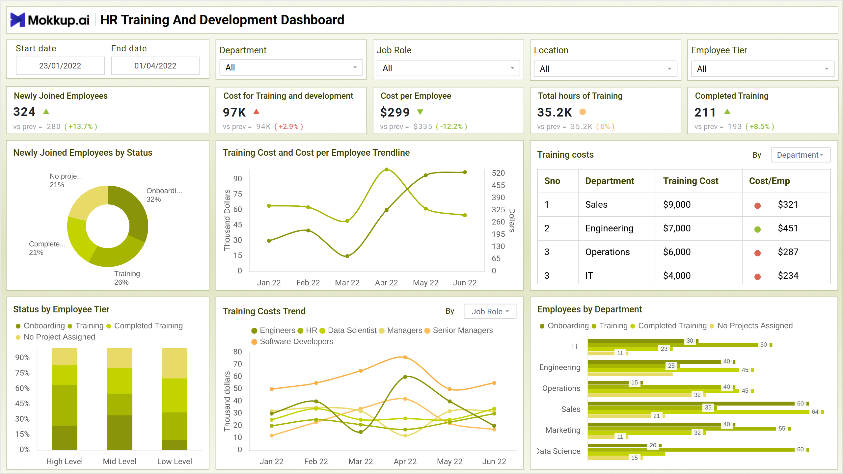
Task: Sort by Cost/Emp column header
Action: pos(769,181)
